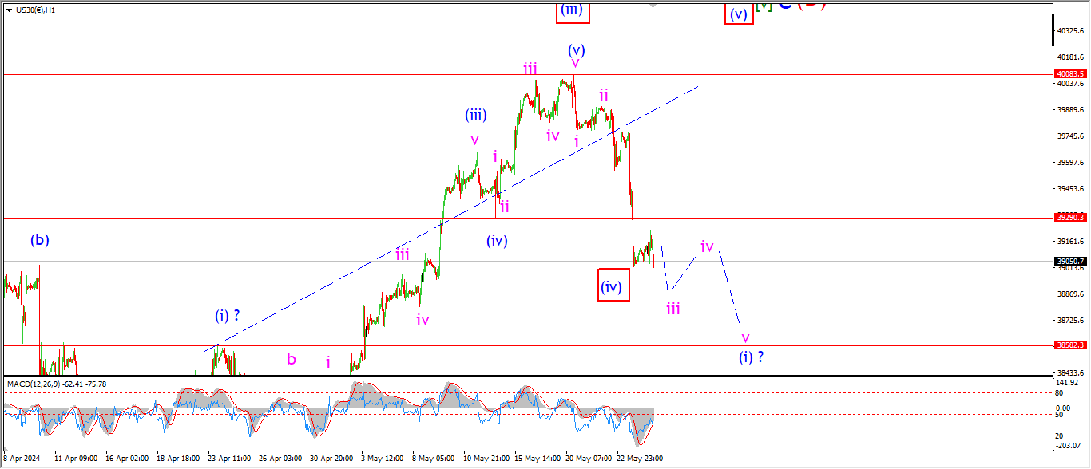Click the 23 Apr 11:00 time label

point(230,459)
